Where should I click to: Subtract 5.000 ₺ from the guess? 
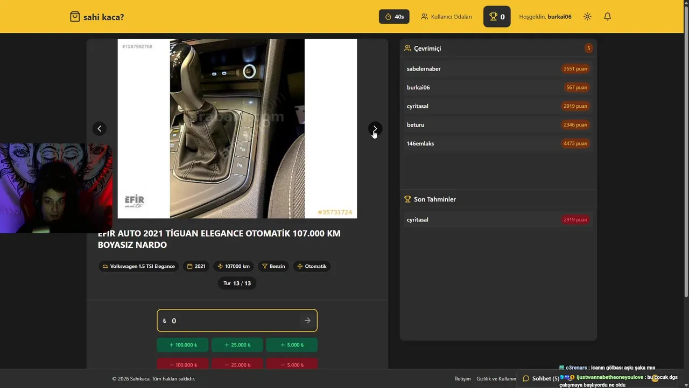(291, 364)
